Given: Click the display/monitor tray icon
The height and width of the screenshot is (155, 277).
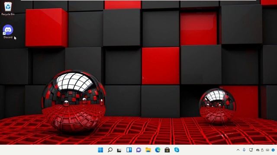Looking at the screenshot, I should click(251, 150).
